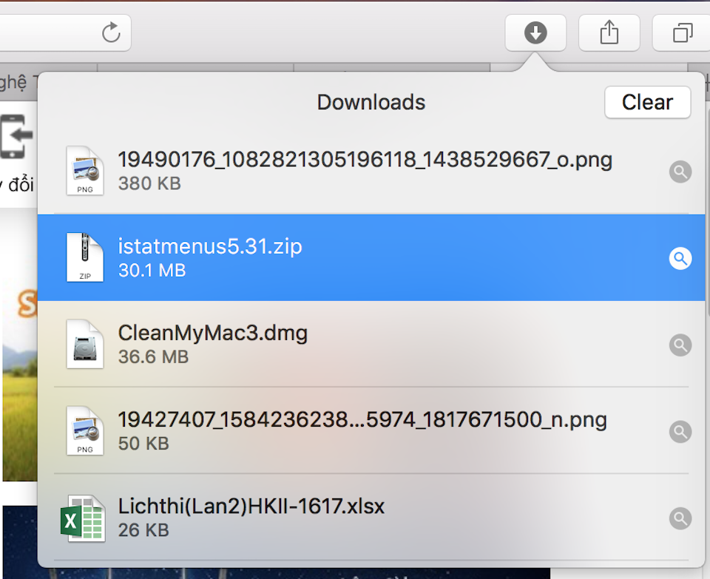Reveal Lichthi(Lan2)HKII-1617.xlsx in Finder
The image size is (710, 579).
pyautogui.click(x=680, y=518)
